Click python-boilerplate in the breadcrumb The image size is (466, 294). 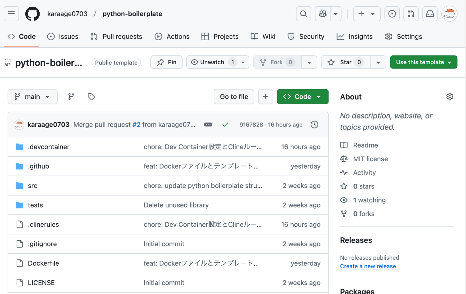(132, 14)
